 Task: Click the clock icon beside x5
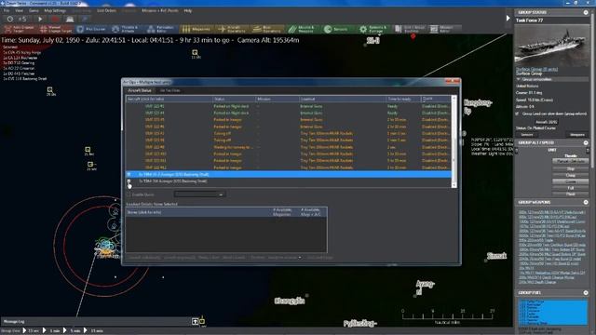tap(10, 19)
